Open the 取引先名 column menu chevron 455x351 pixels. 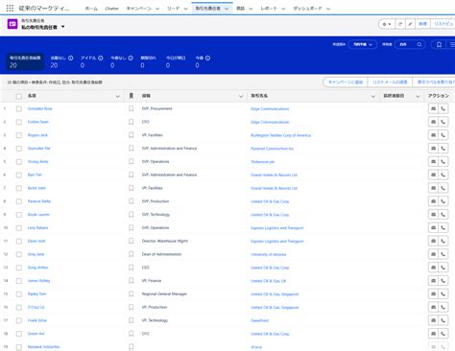click(x=372, y=96)
